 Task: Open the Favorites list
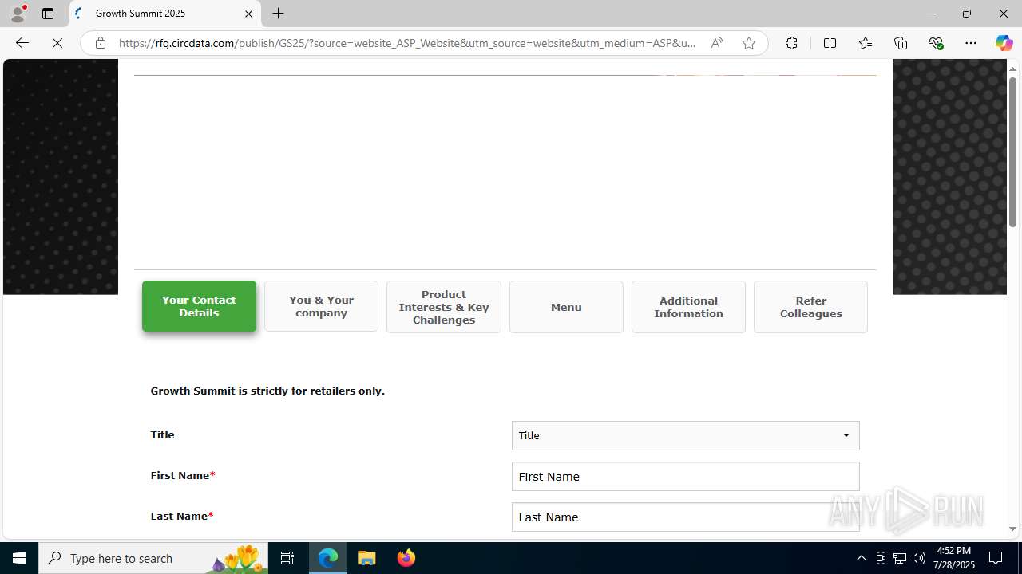(x=866, y=43)
